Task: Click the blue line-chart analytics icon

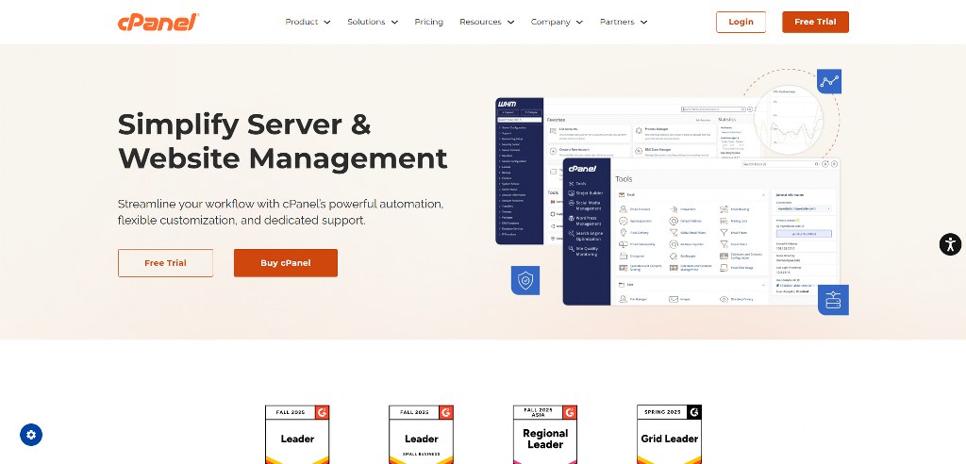Action: (x=829, y=81)
